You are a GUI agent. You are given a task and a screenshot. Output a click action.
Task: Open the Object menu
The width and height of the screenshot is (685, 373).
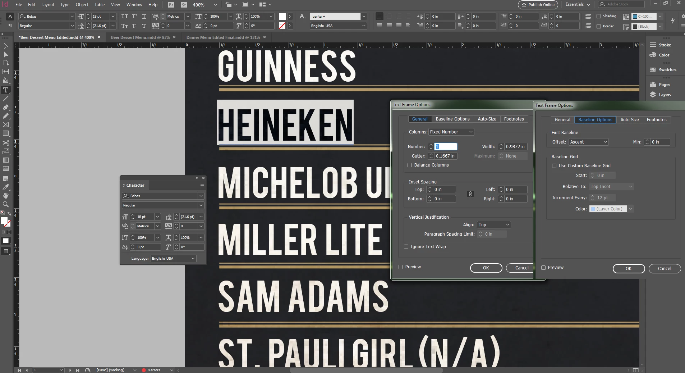pos(82,5)
